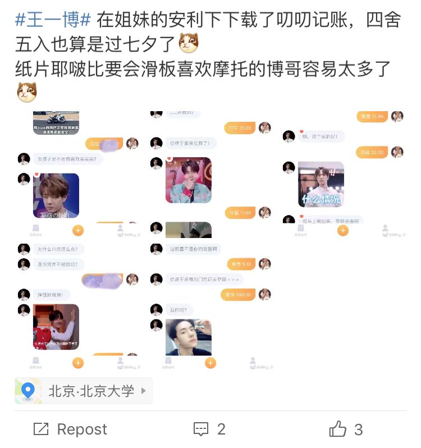This screenshot has height=448, width=421.
Task: Open thumbnail with motorcycle picture at top
Action: tap(78, 175)
